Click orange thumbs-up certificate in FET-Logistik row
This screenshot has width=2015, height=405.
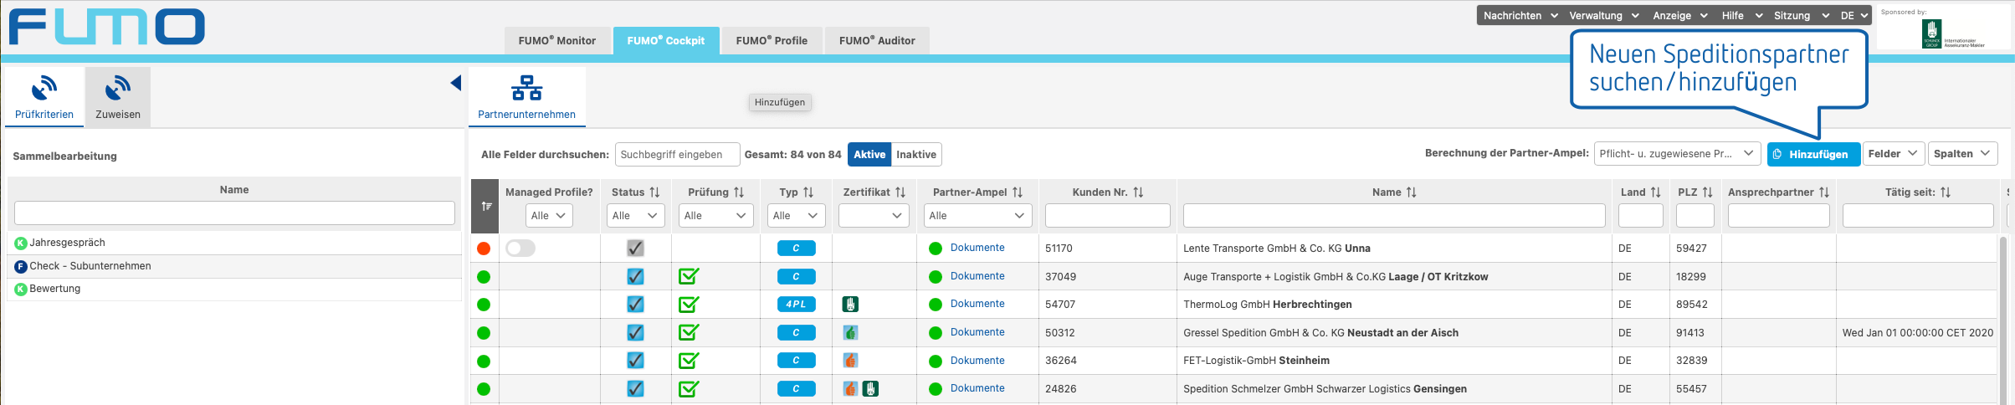[850, 361]
